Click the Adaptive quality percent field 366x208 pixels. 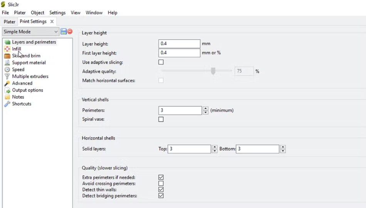point(244,71)
